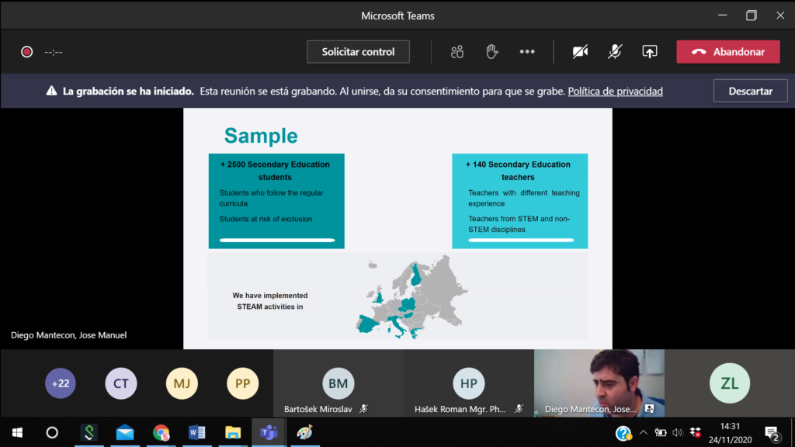Launch Google Chrome from the taskbar
This screenshot has width=795, height=447.
161,432
